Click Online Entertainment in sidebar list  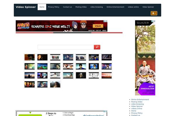point(140,99)
